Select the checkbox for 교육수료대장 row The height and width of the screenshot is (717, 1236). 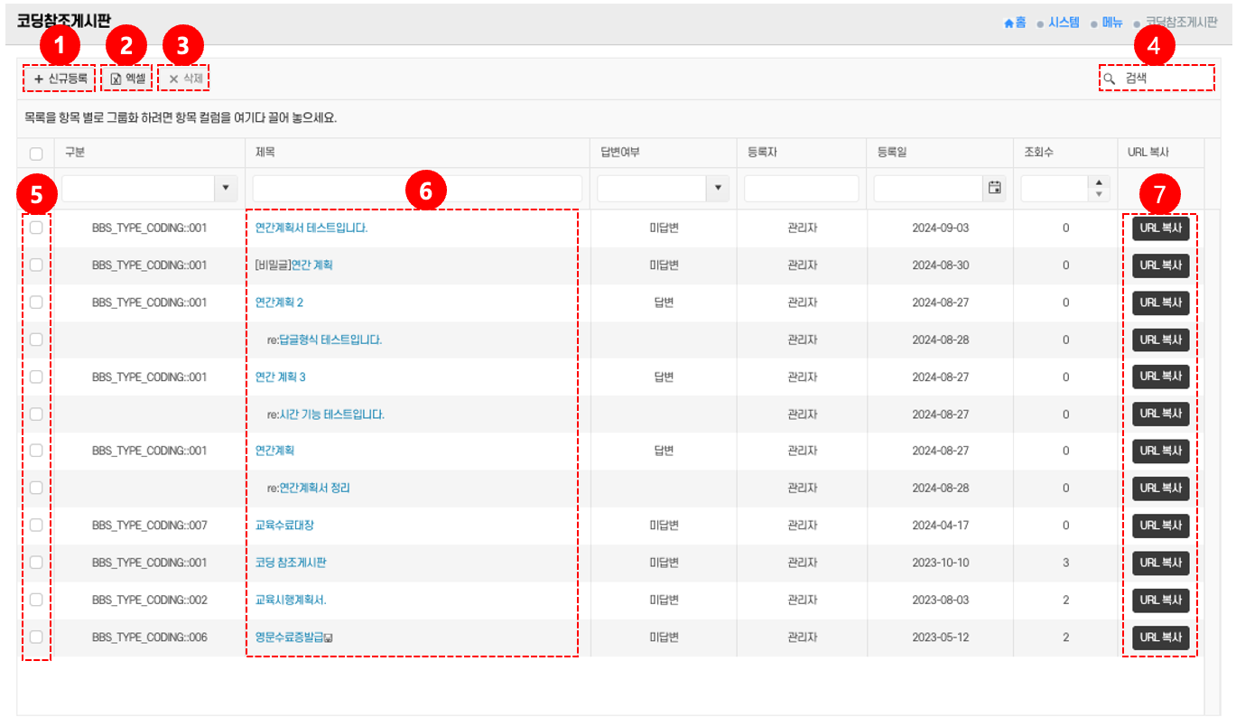pos(36,525)
